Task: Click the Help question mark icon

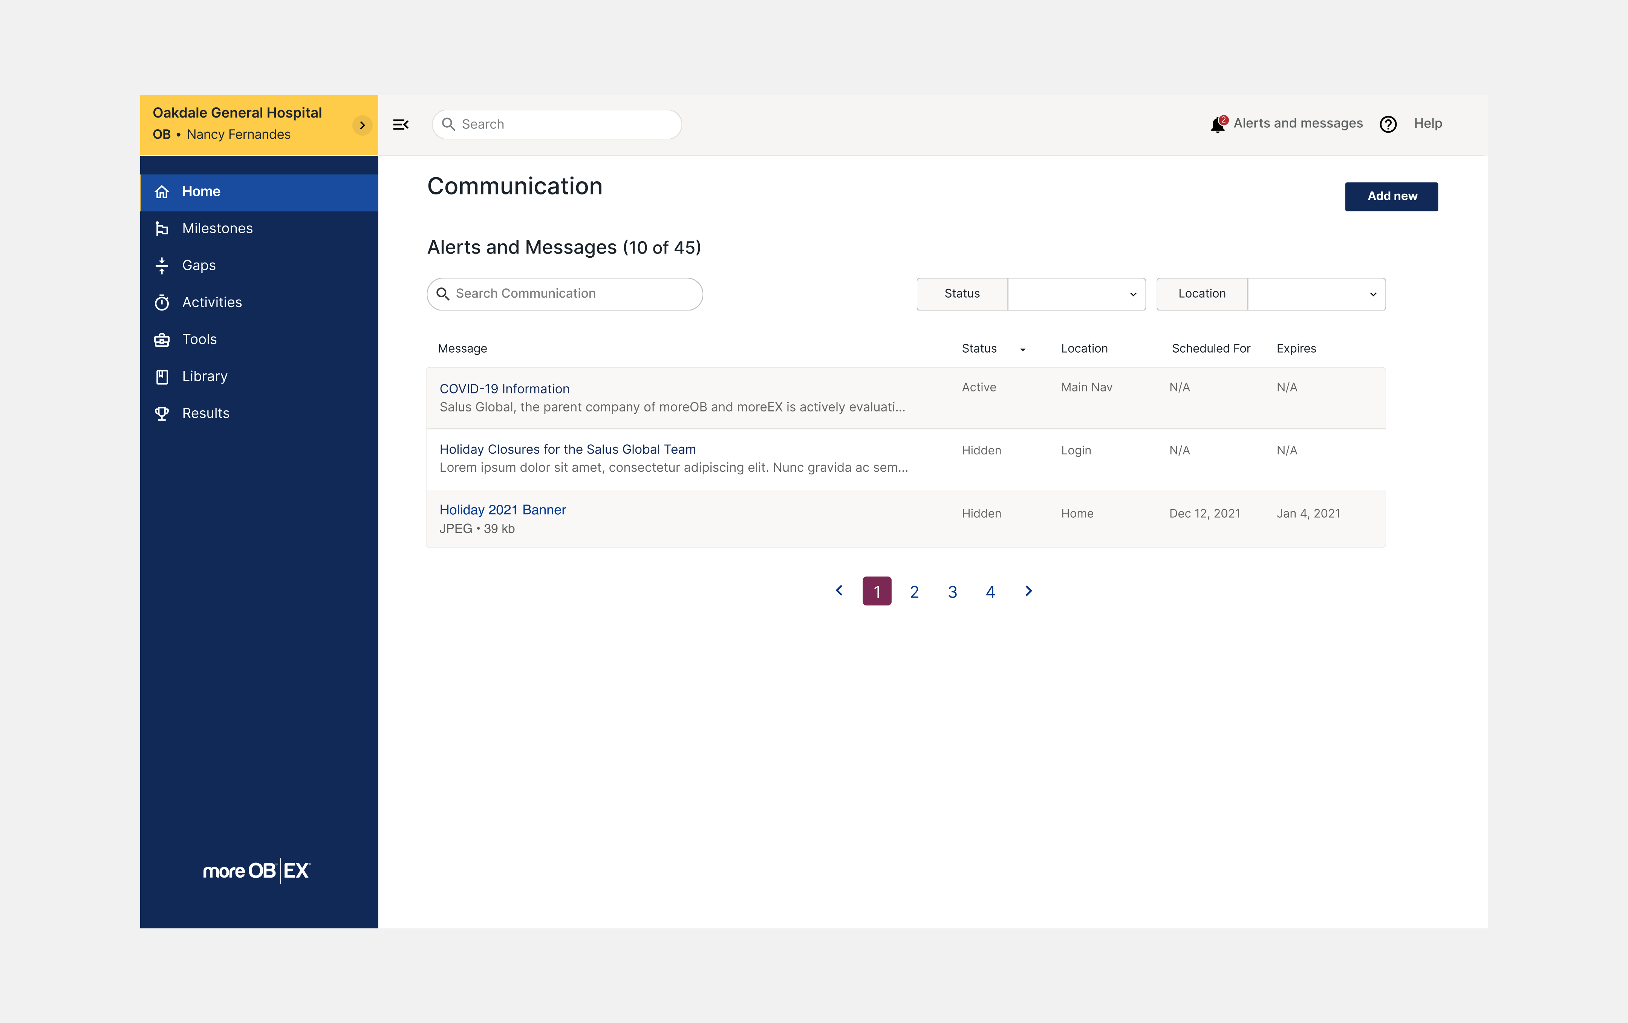Action: click(1388, 124)
